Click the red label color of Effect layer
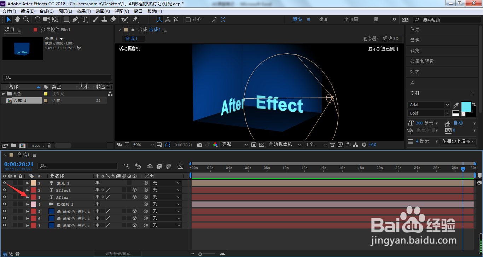Image resolution: width=483 pixels, height=257 pixels. (x=33, y=190)
